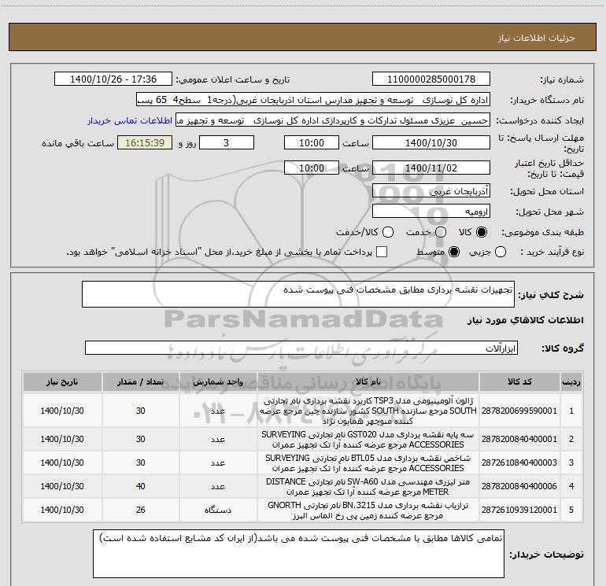Click product code 2872610939120001

(x=519, y=510)
